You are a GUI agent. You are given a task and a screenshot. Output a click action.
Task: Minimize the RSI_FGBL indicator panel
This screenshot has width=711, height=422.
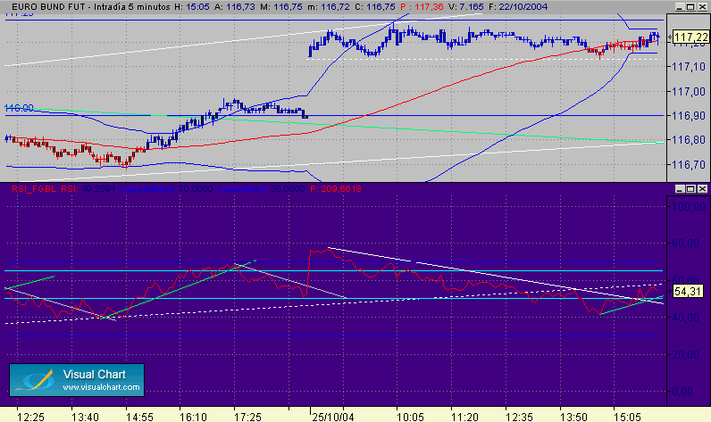679,189
